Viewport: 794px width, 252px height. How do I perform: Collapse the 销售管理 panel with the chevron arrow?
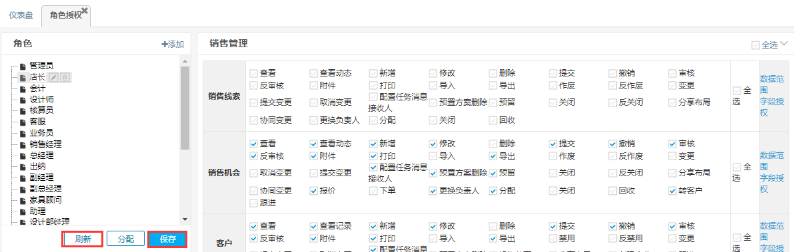(785, 44)
